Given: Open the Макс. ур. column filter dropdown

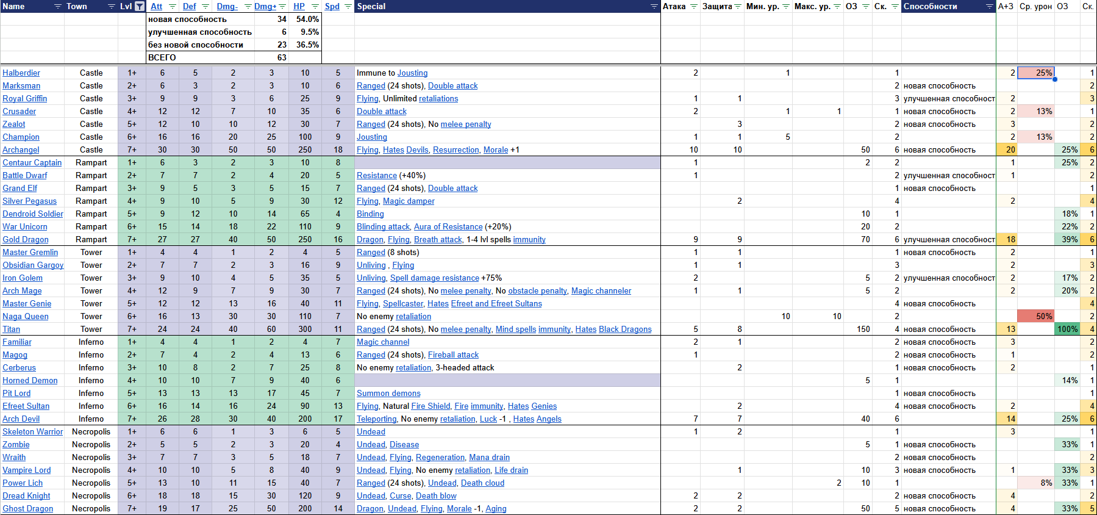Looking at the screenshot, I should coord(837,6).
